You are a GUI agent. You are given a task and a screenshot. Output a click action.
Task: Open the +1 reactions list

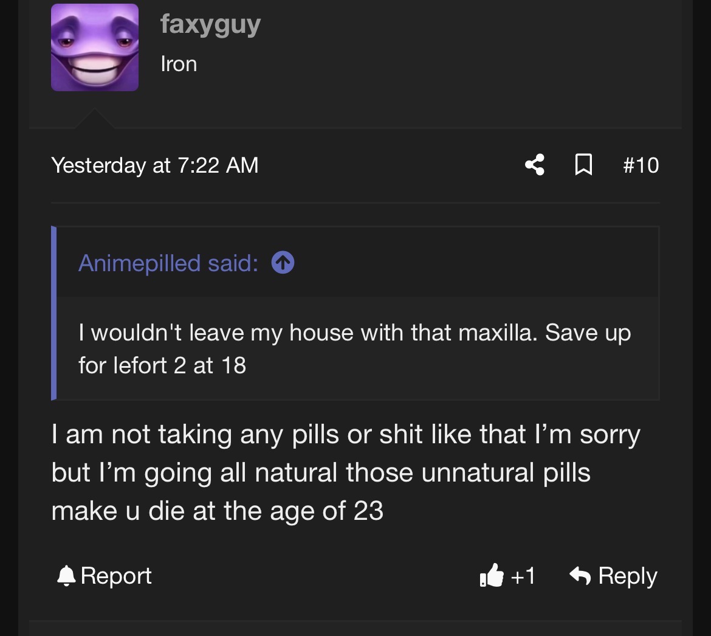coord(523,576)
